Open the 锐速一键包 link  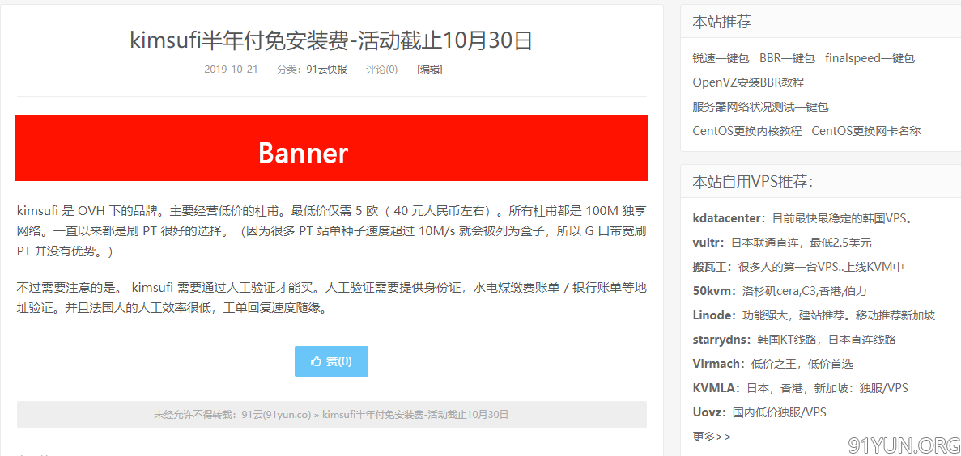pos(721,59)
